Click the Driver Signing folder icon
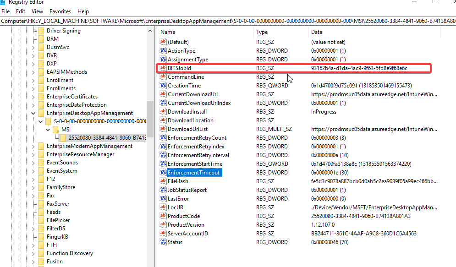 (41, 31)
